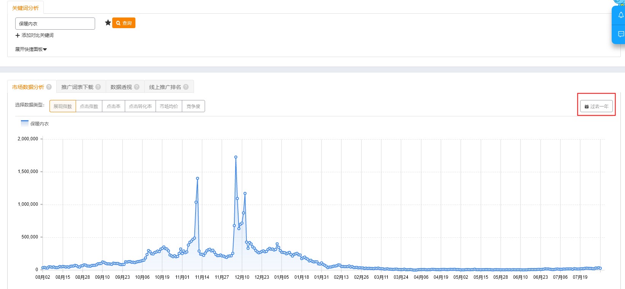Select the 竞争度 data type
This screenshot has width=625, height=289.
click(x=193, y=106)
